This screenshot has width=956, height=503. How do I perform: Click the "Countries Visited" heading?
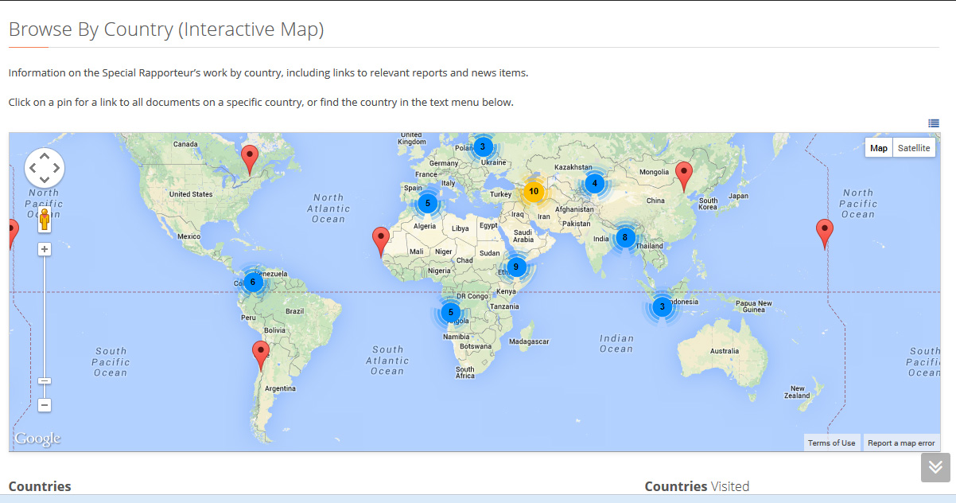coord(697,486)
